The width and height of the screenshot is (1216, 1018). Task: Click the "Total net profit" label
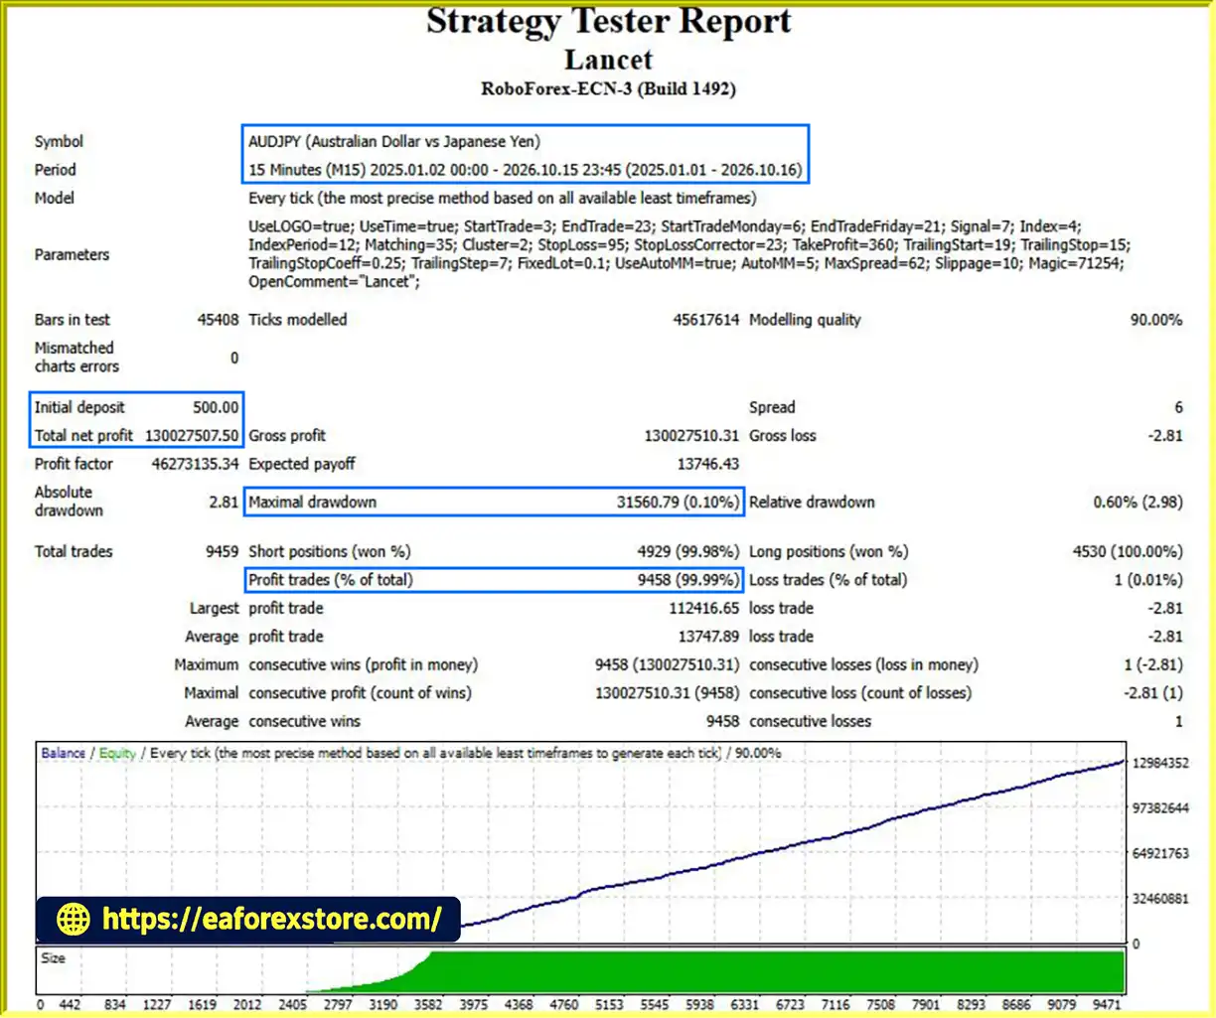pos(83,435)
